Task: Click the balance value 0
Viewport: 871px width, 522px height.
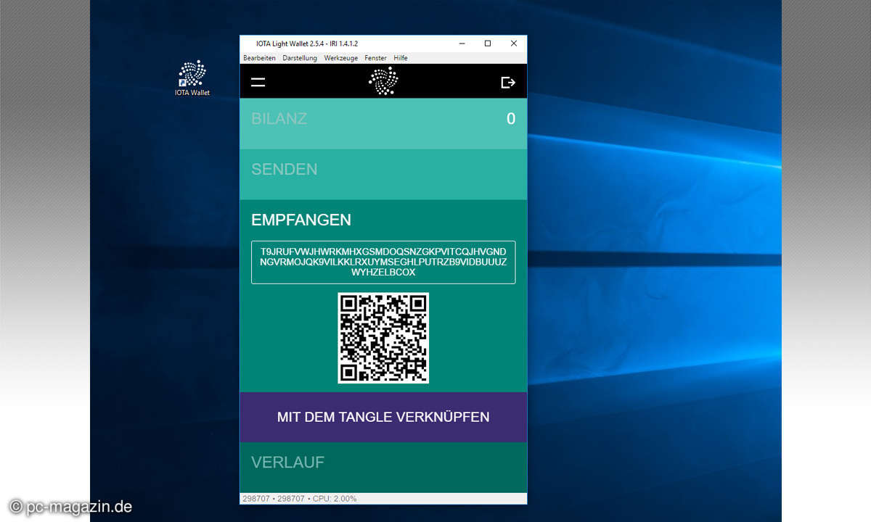Action: 511,119
